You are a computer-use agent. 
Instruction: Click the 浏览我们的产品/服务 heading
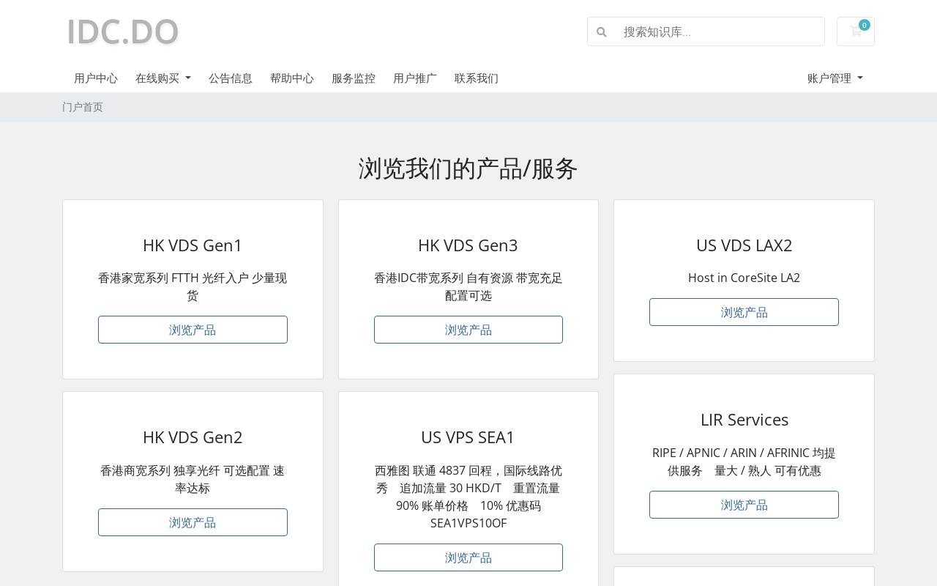pos(468,168)
